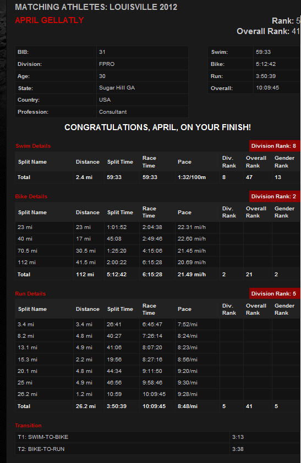301x463 pixels.
Task: Click run pace 8:24/mi
Action: point(187,336)
